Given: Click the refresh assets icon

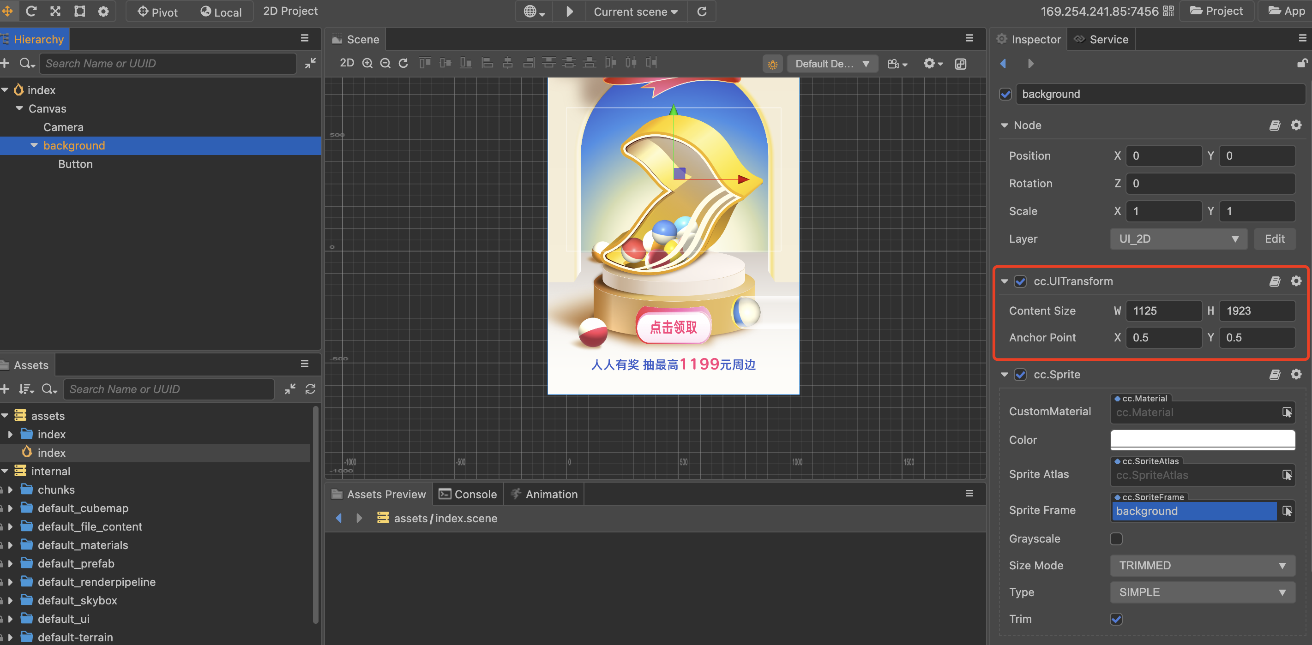Looking at the screenshot, I should (x=310, y=389).
